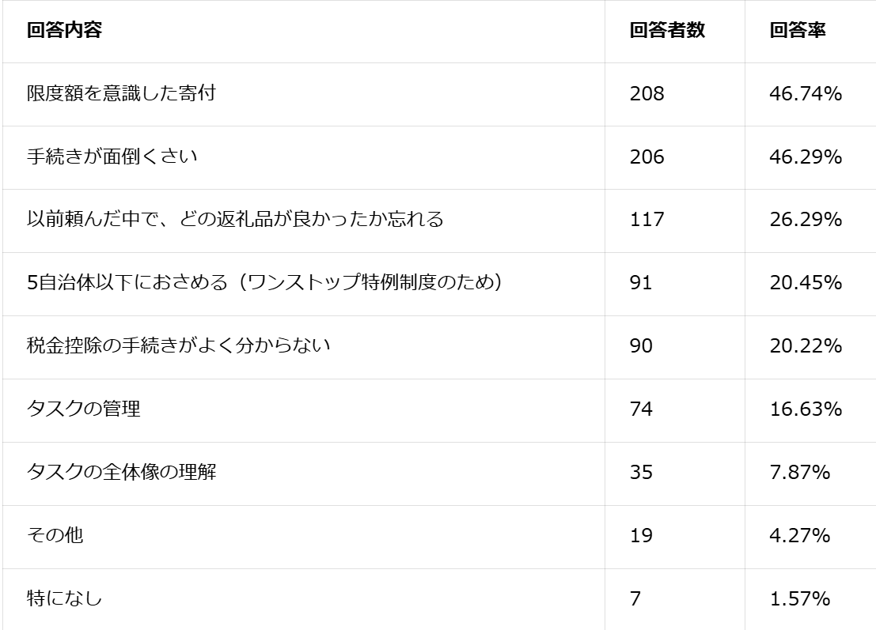Click the 46.29% response rate value
This screenshot has width=876, height=630.
tap(805, 157)
